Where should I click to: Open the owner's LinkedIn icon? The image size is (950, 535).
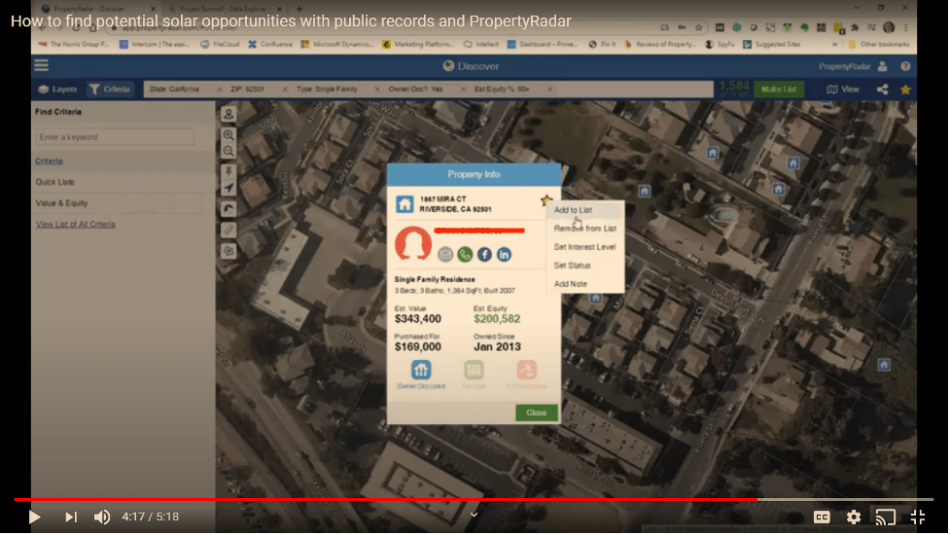point(504,255)
